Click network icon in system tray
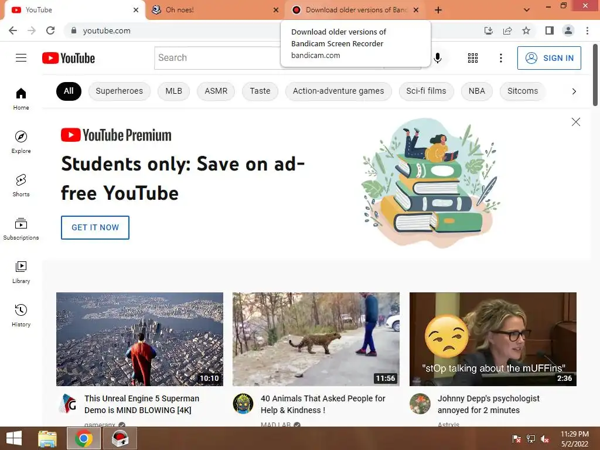Image resolution: width=600 pixels, height=450 pixels. tap(531, 438)
